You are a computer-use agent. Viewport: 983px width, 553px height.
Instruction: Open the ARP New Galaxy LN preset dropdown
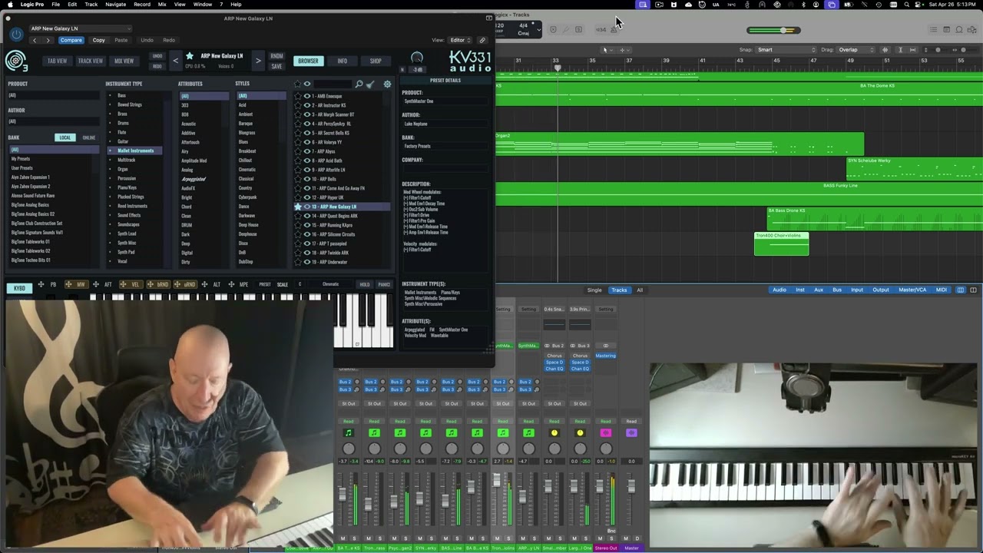[x=81, y=28]
